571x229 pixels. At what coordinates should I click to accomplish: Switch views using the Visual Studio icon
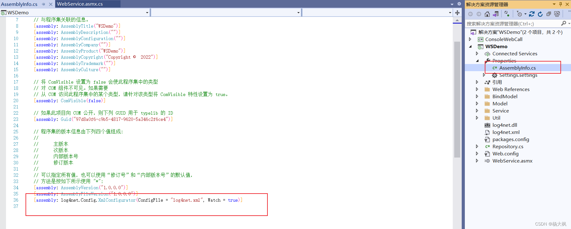496,14
